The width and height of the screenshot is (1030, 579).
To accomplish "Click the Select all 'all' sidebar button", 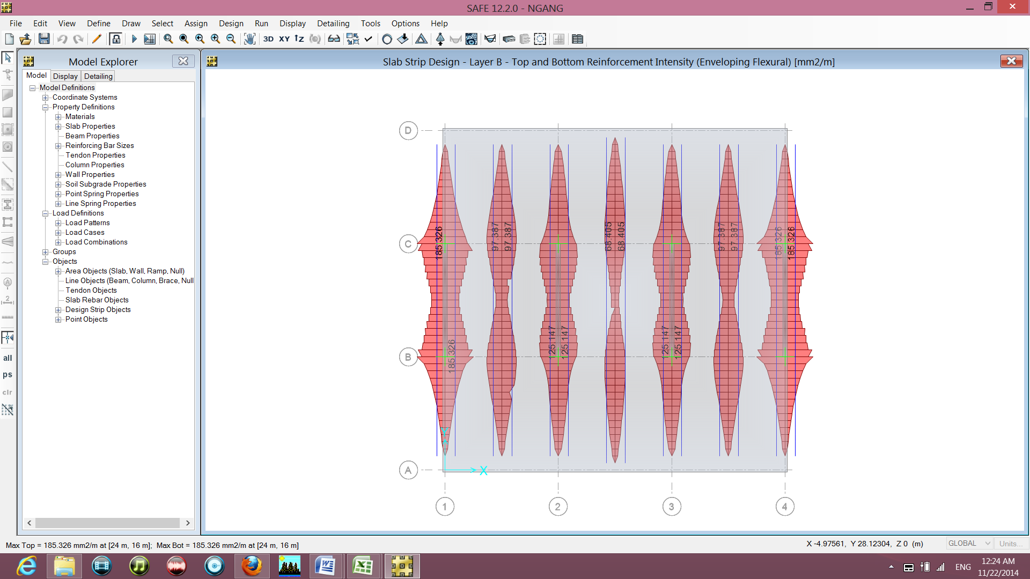I will (8, 358).
